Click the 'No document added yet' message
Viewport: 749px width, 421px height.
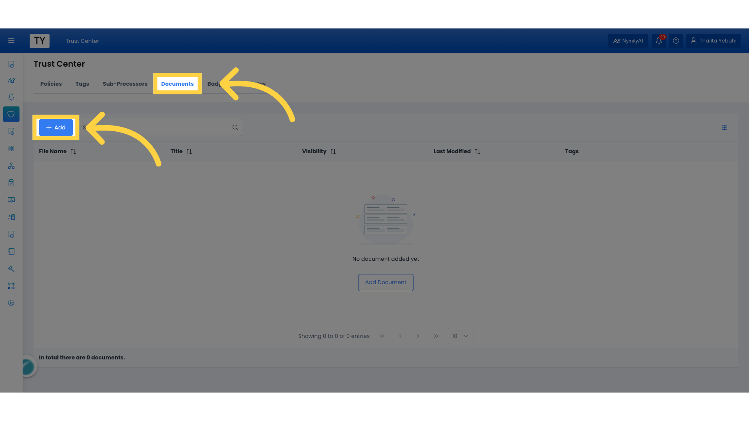(385, 259)
